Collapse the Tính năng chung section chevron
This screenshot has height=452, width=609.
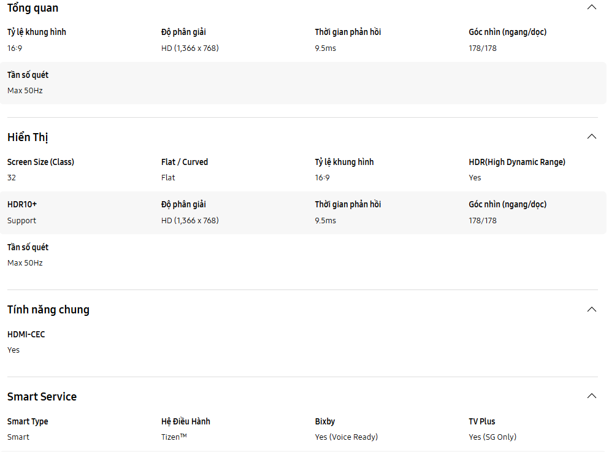(x=591, y=309)
